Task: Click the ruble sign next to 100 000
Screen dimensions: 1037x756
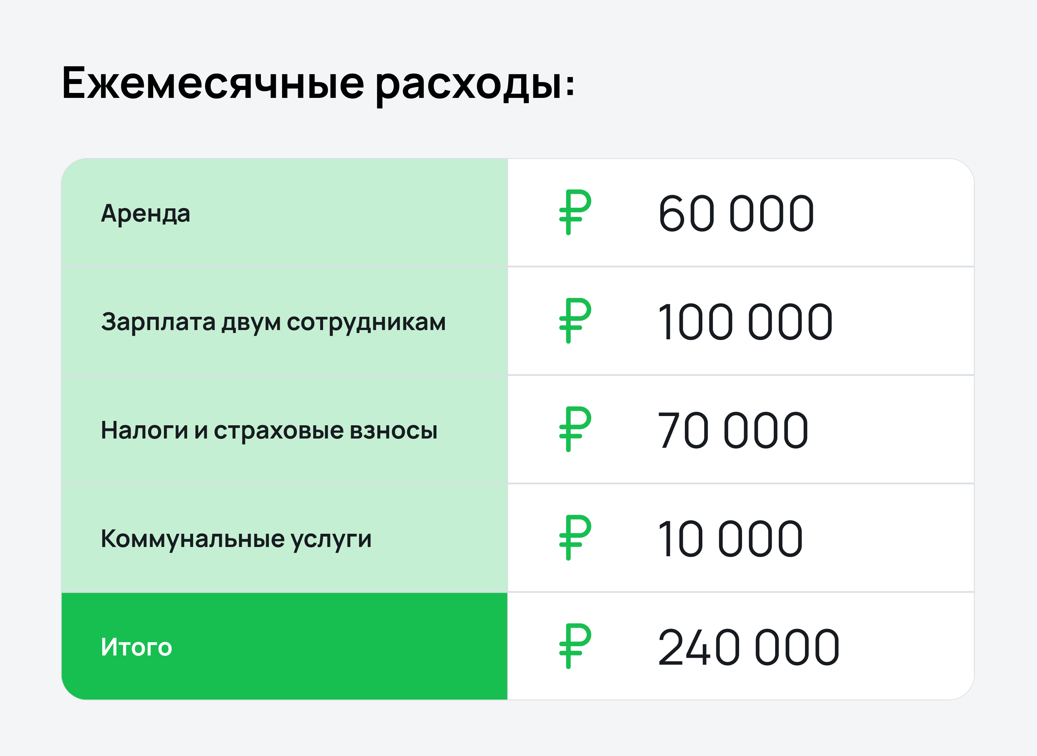Action: (x=575, y=321)
